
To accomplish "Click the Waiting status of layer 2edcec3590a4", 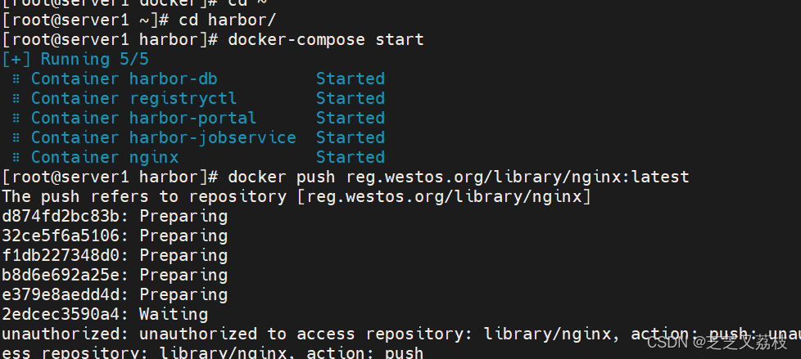I will click(x=173, y=314).
